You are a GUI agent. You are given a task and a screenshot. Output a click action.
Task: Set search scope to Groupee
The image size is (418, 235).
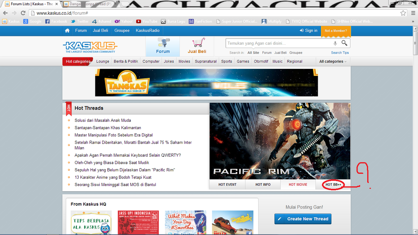(x=296, y=53)
